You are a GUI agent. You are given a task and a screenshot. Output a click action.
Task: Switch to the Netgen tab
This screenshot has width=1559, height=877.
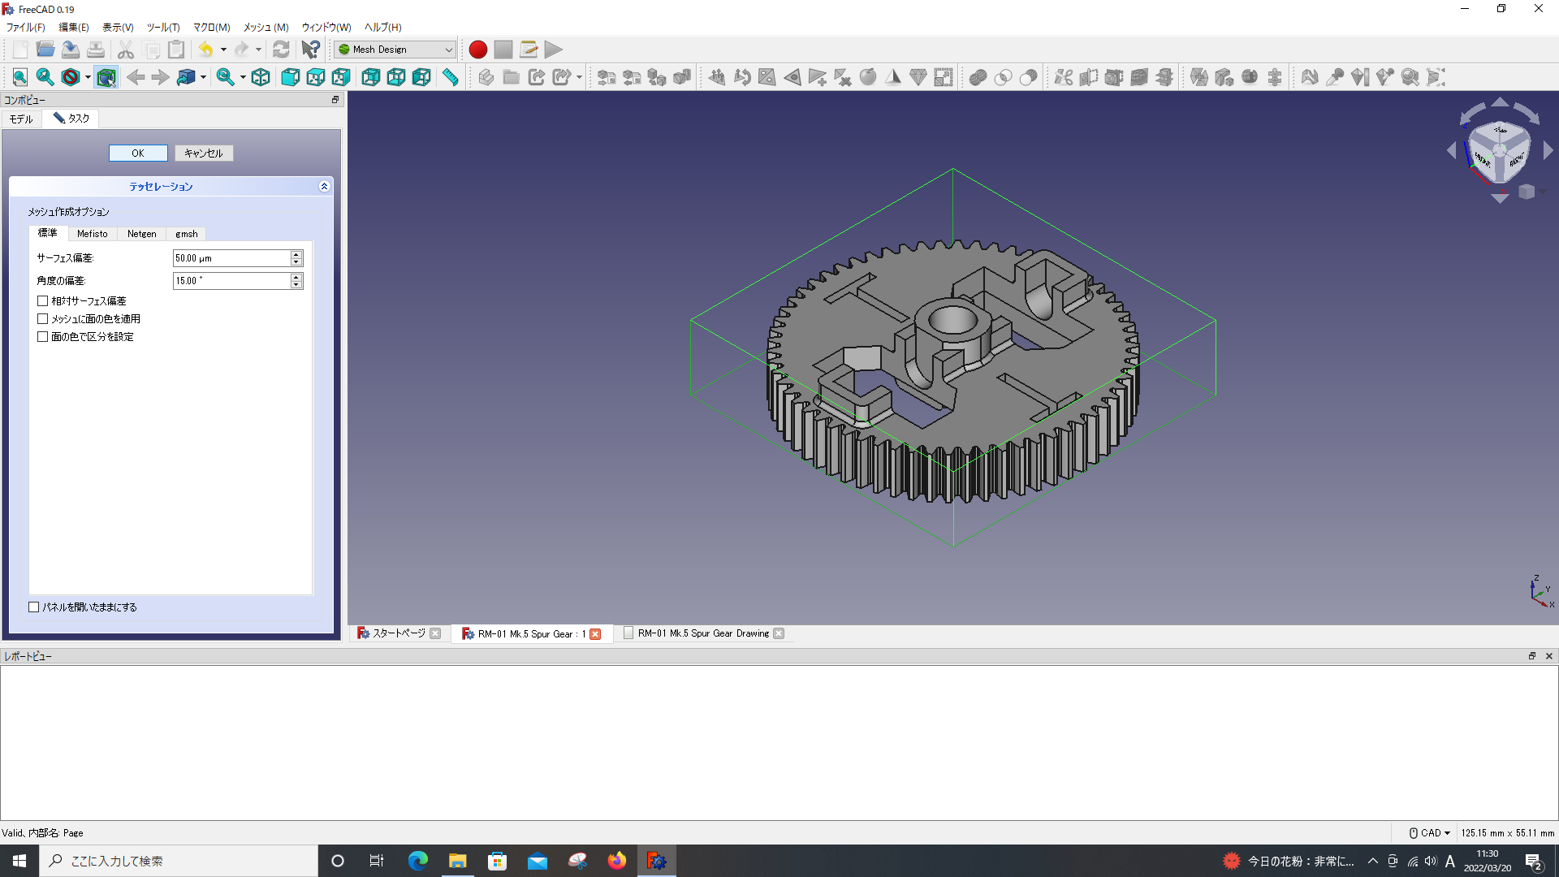(141, 234)
